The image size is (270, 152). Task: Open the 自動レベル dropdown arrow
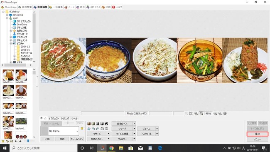point(134,124)
